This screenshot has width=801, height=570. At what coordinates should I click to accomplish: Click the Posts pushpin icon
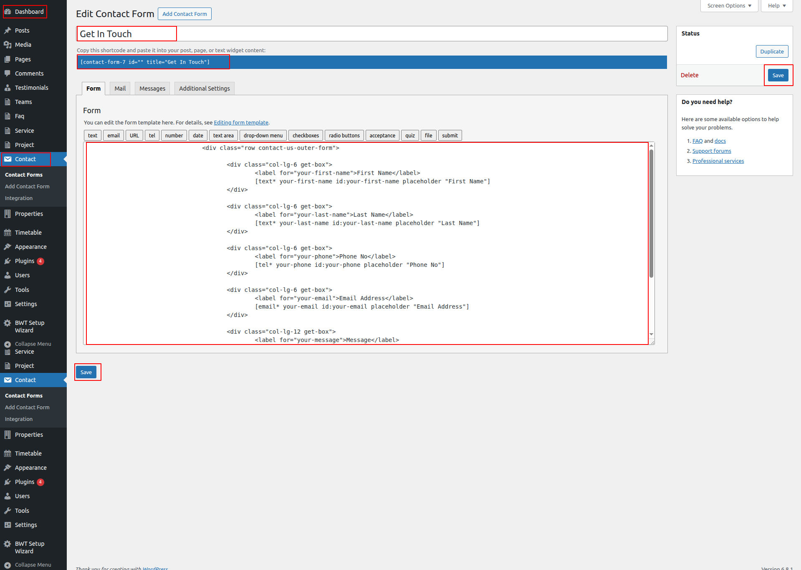(x=8, y=30)
